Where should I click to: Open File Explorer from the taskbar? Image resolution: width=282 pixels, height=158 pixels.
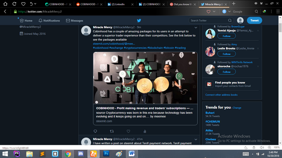tap(30, 154)
